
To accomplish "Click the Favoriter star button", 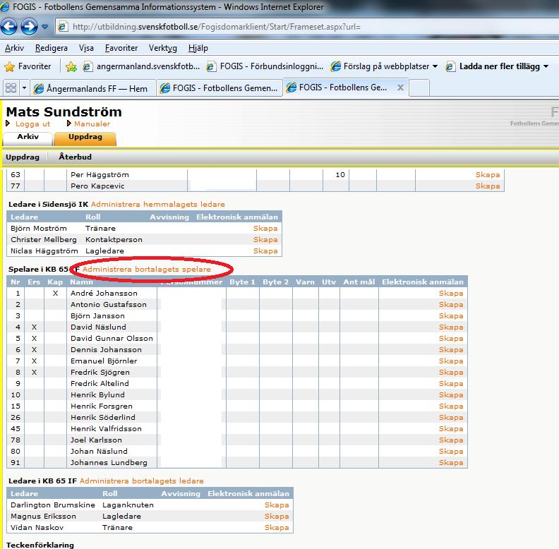I will [x=28, y=66].
